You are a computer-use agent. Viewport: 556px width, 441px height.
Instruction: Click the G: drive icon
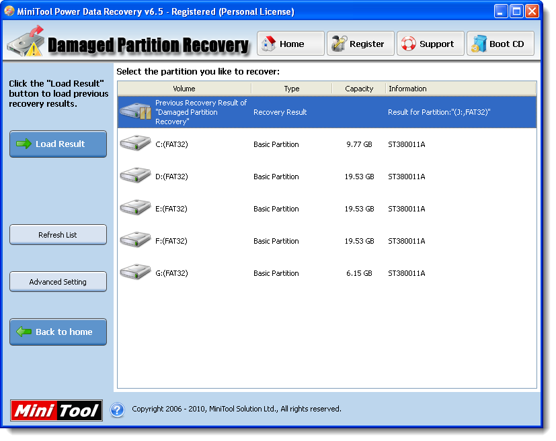pos(135,271)
